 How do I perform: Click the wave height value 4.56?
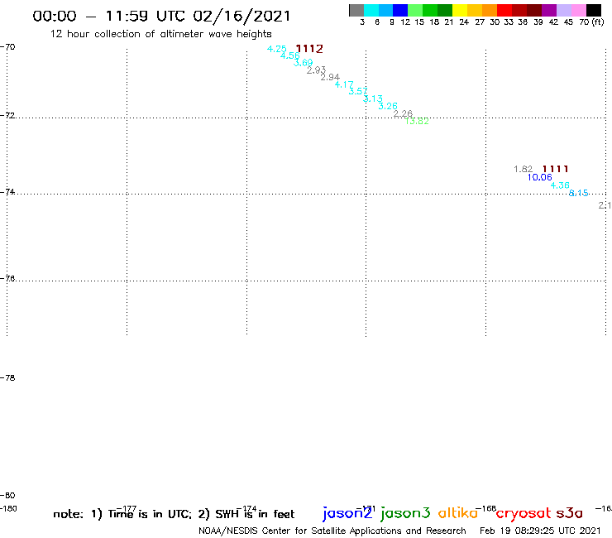(x=290, y=56)
